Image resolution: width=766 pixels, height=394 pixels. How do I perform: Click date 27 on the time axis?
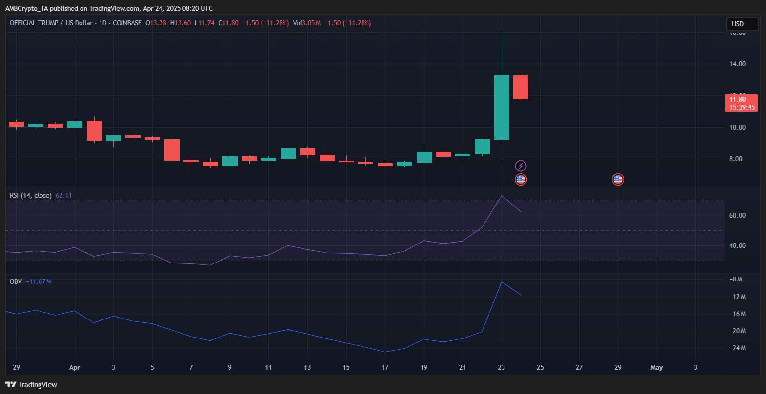pyautogui.click(x=579, y=367)
